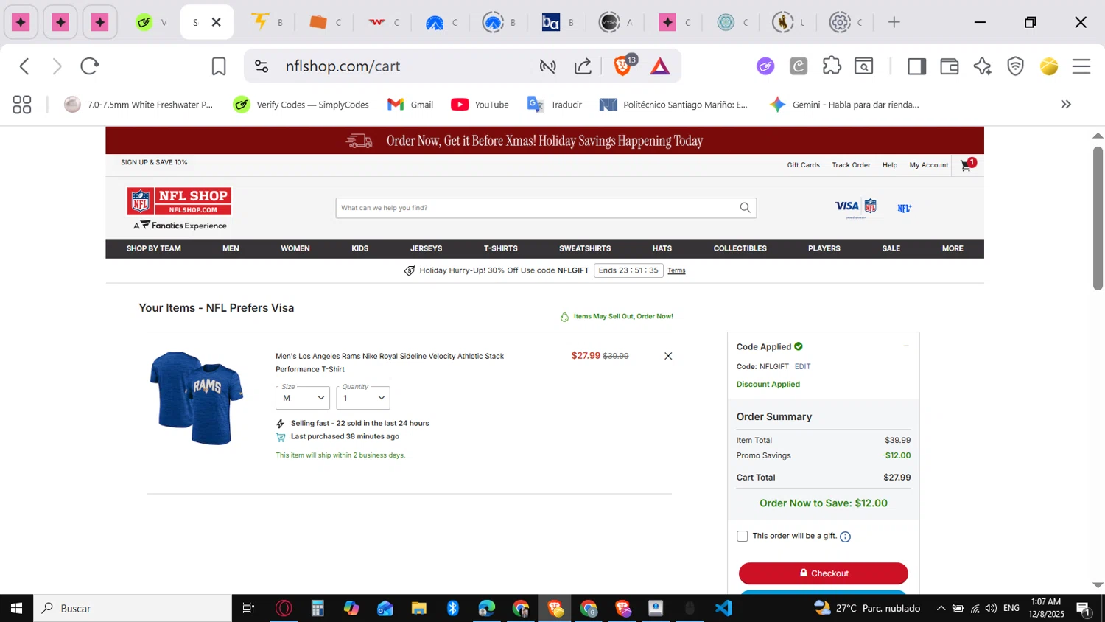Viewport: 1105px width, 622px height.
Task: Click the Brave Shields lion icon
Action: point(623,66)
